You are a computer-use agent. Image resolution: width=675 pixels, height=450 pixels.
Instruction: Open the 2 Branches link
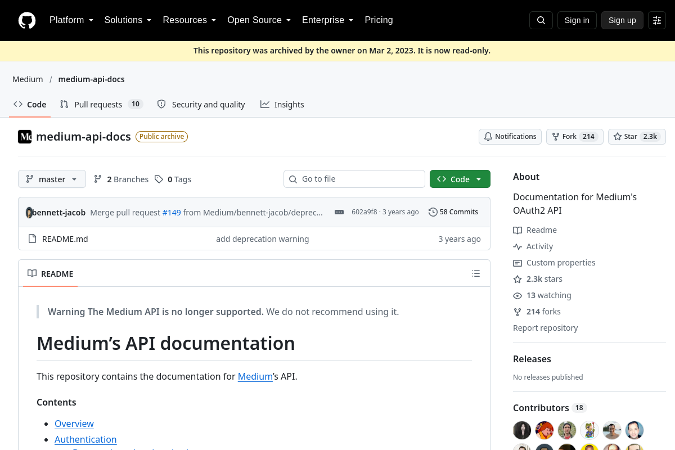click(121, 179)
